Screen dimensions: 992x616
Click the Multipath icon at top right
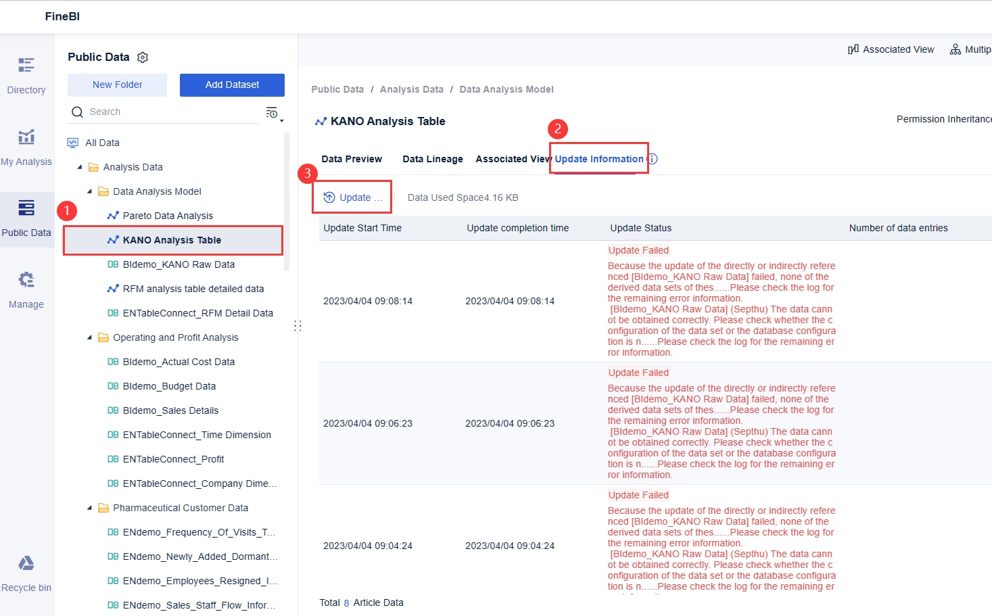tap(955, 49)
